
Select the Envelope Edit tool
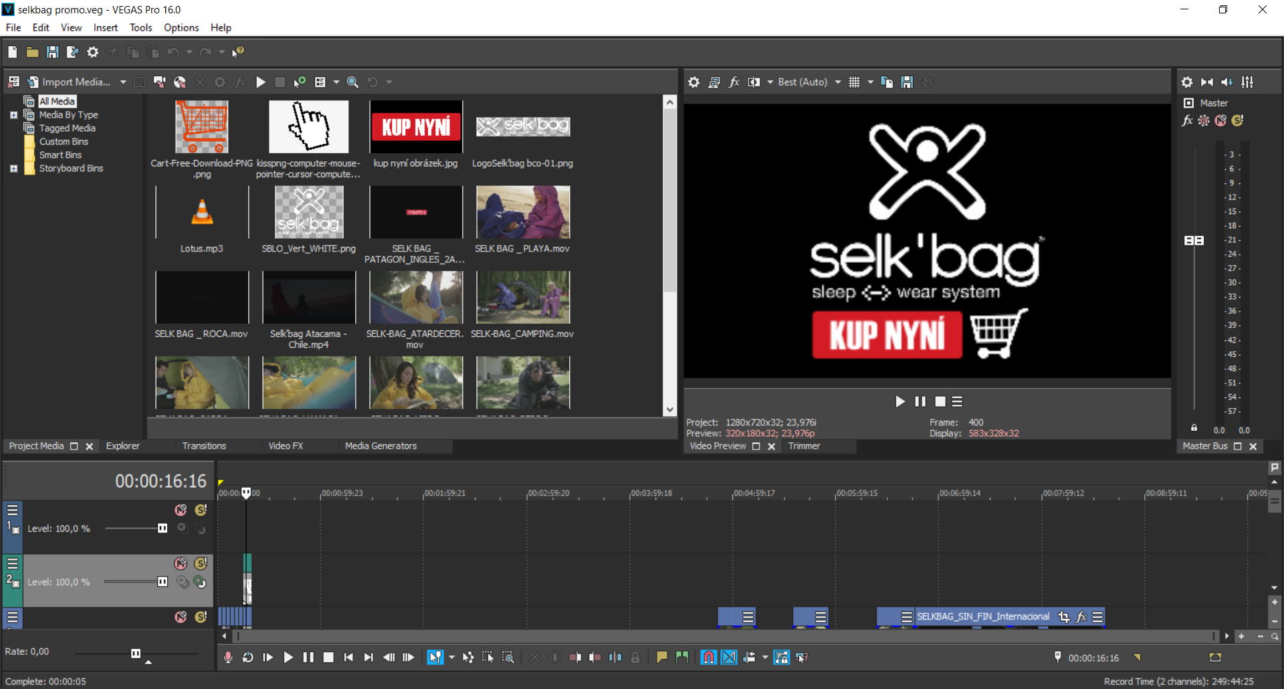pyautogui.click(x=468, y=658)
